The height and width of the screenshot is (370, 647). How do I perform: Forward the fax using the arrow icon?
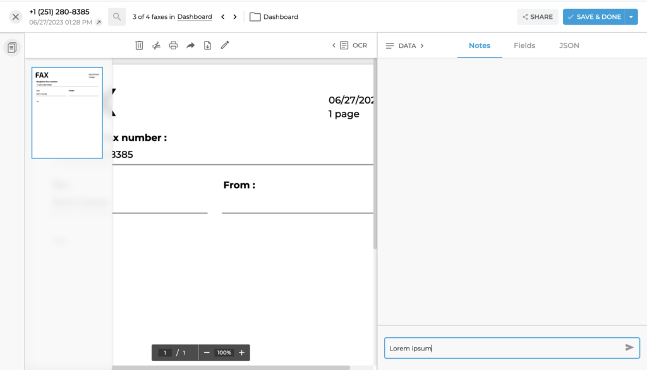click(x=190, y=45)
